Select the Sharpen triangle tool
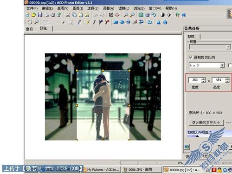Screen dimensions: 232x174 [x=159, y=22]
